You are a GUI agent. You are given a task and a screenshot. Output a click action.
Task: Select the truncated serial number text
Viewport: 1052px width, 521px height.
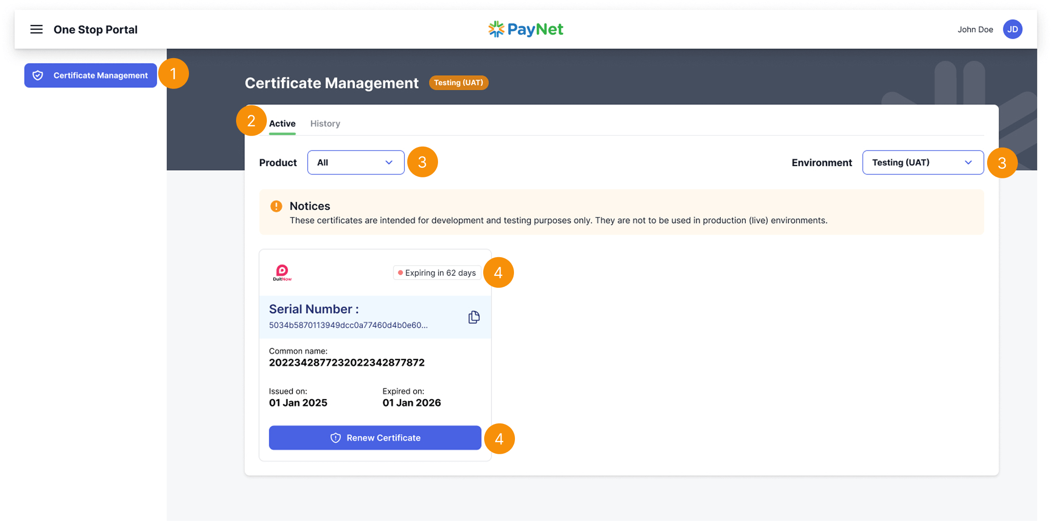pyautogui.click(x=348, y=325)
